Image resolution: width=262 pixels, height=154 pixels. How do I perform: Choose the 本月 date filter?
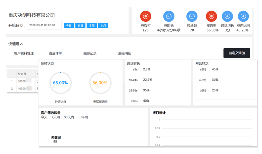click(x=103, y=25)
